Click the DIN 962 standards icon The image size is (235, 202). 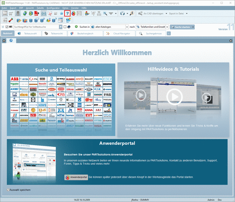coord(55,14)
